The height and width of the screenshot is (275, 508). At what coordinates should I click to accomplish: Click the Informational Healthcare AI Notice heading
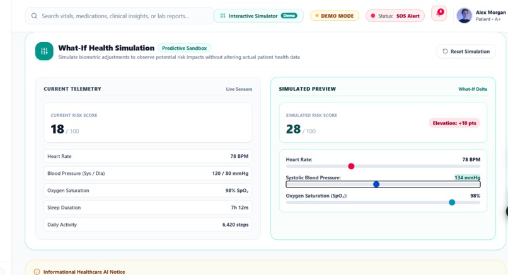[x=84, y=272]
